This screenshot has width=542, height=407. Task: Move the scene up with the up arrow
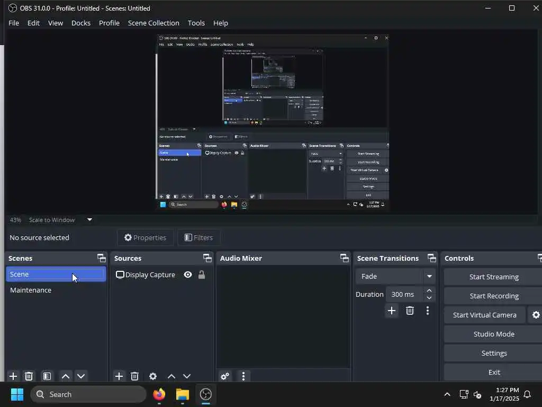pos(65,376)
